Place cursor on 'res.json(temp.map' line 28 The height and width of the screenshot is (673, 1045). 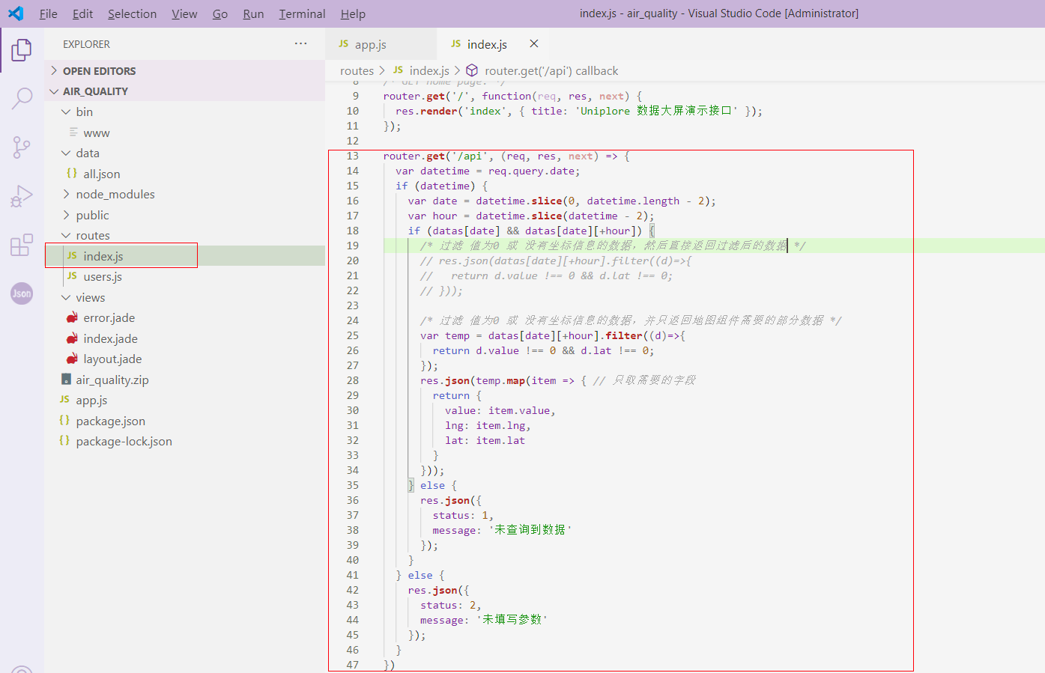(x=473, y=380)
